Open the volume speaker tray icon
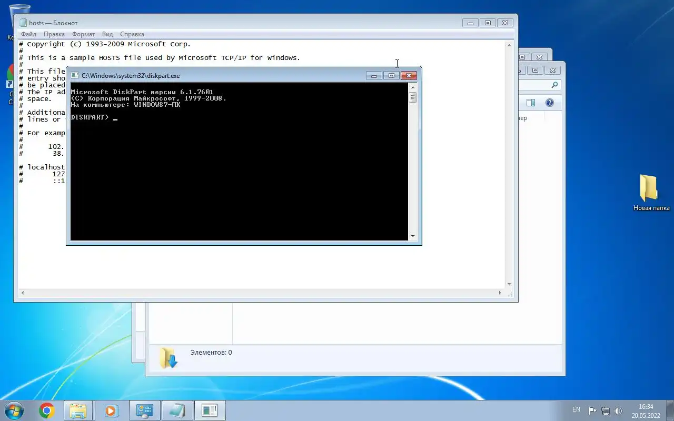The height and width of the screenshot is (421, 674). (618, 410)
